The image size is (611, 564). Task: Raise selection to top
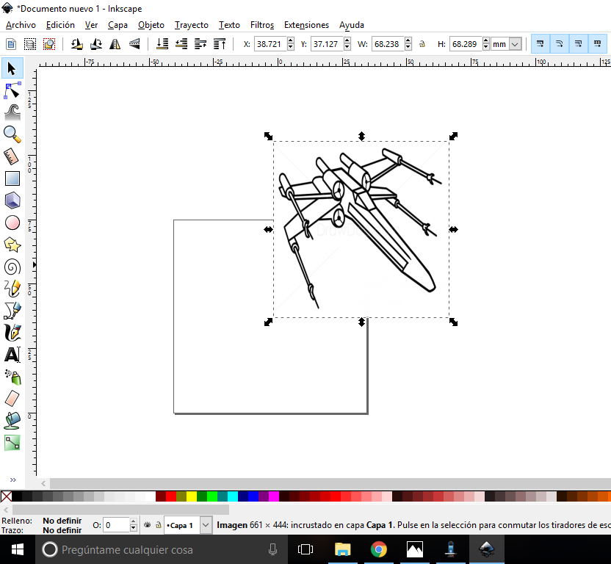click(x=220, y=43)
